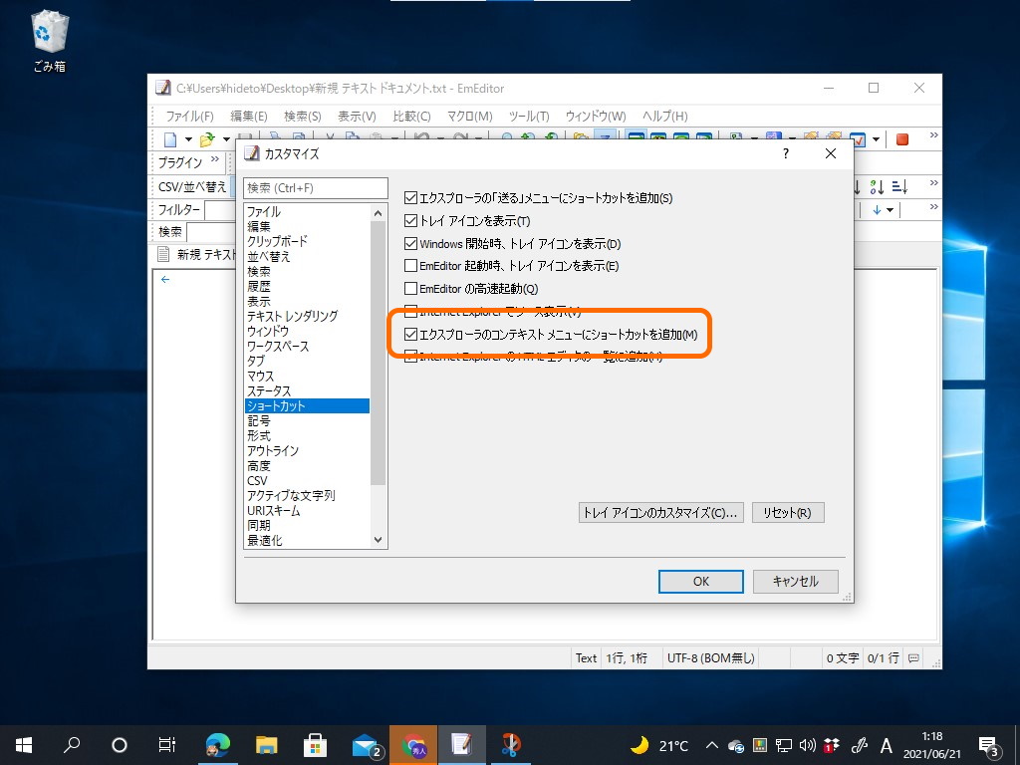Click category list scroll-up arrow

tap(378, 213)
